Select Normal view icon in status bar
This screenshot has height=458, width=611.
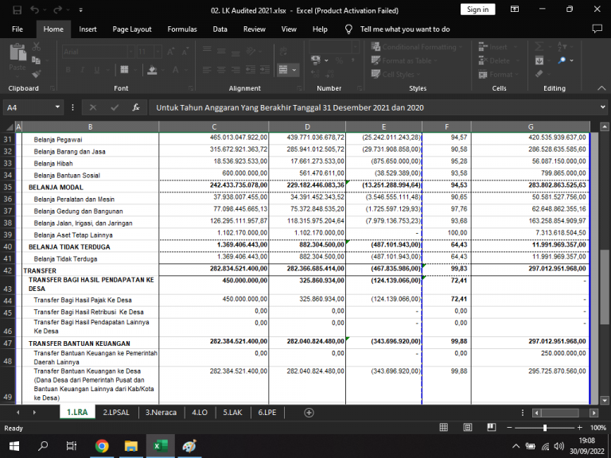pos(446,428)
